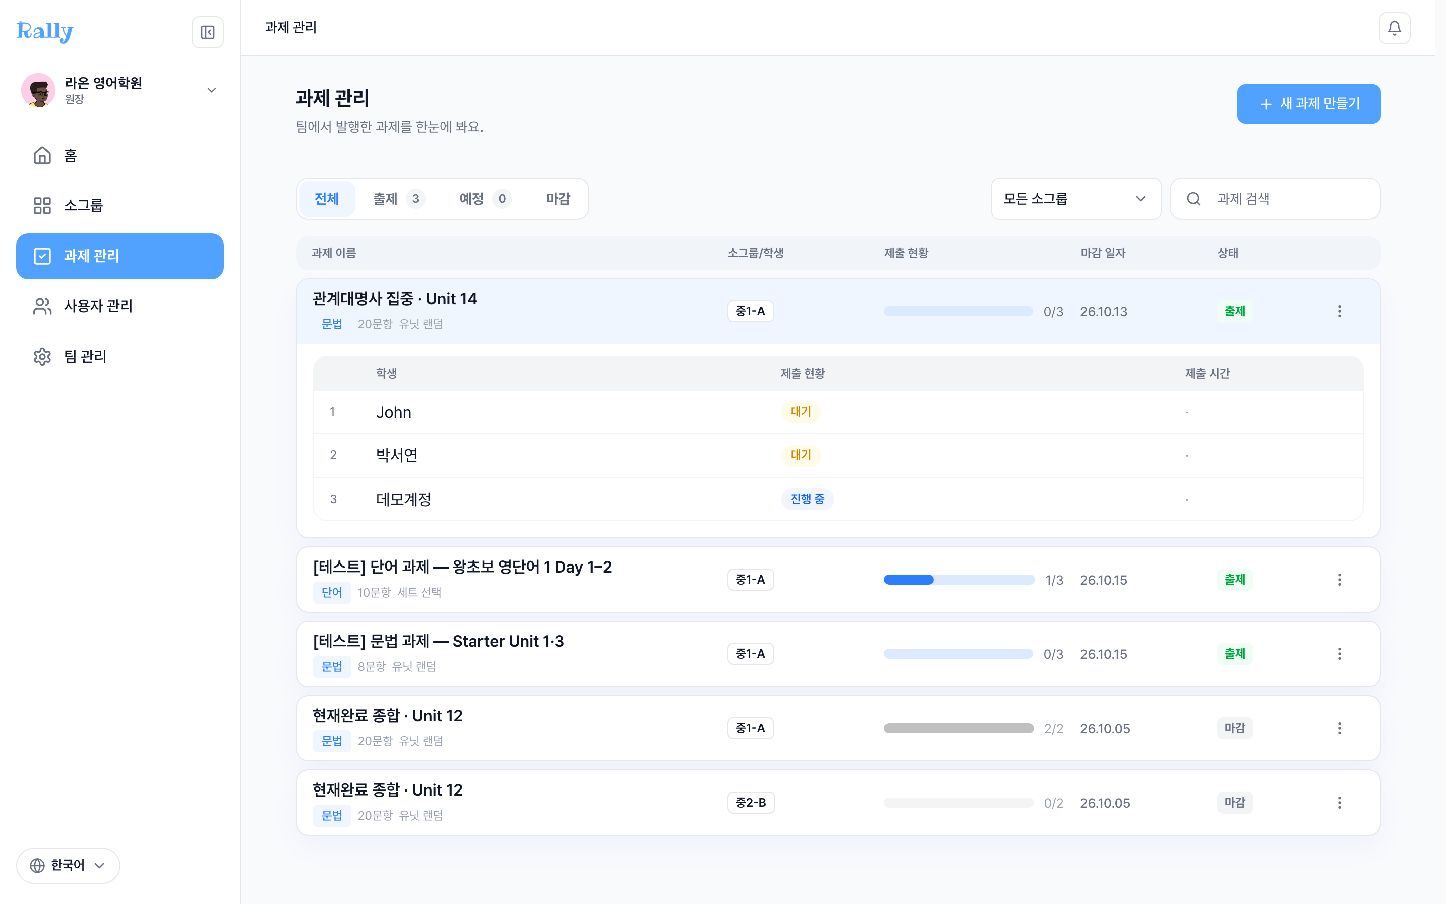Open more options for 관계대명사 집중 · Unit 14
This screenshot has width=1446, height=904.
[x=1339, y=311]
